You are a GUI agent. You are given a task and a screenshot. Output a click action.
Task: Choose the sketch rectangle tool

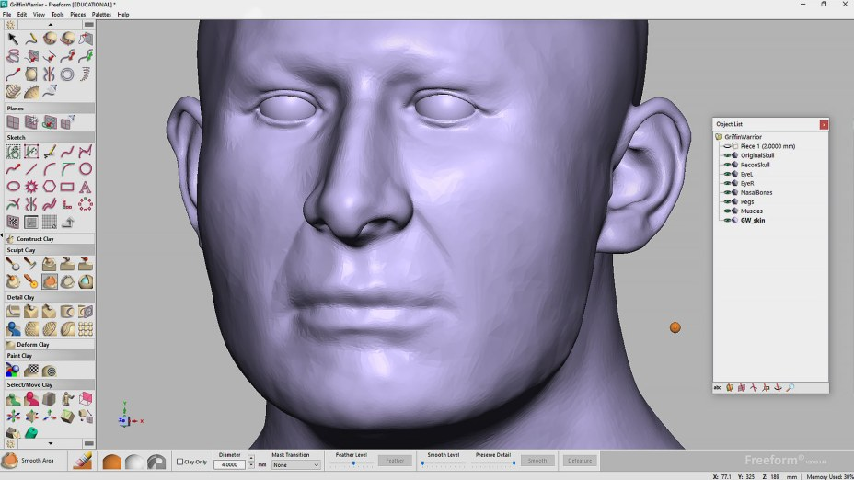[67, 187]
